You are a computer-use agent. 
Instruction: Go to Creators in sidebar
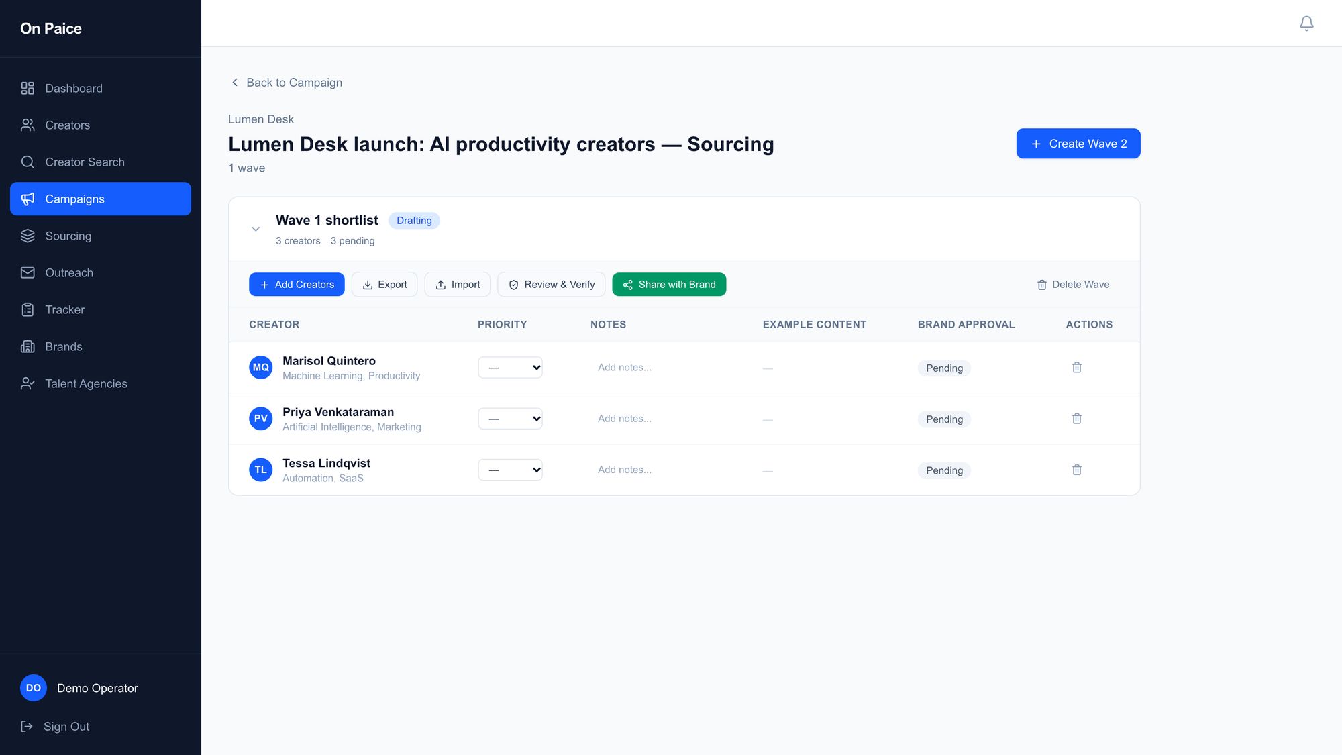pyautogui.click(x=101, y=125)
